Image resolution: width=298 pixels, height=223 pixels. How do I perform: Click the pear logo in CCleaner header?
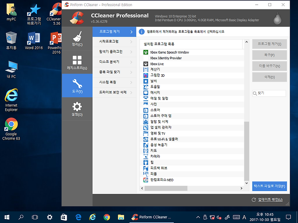277,18
